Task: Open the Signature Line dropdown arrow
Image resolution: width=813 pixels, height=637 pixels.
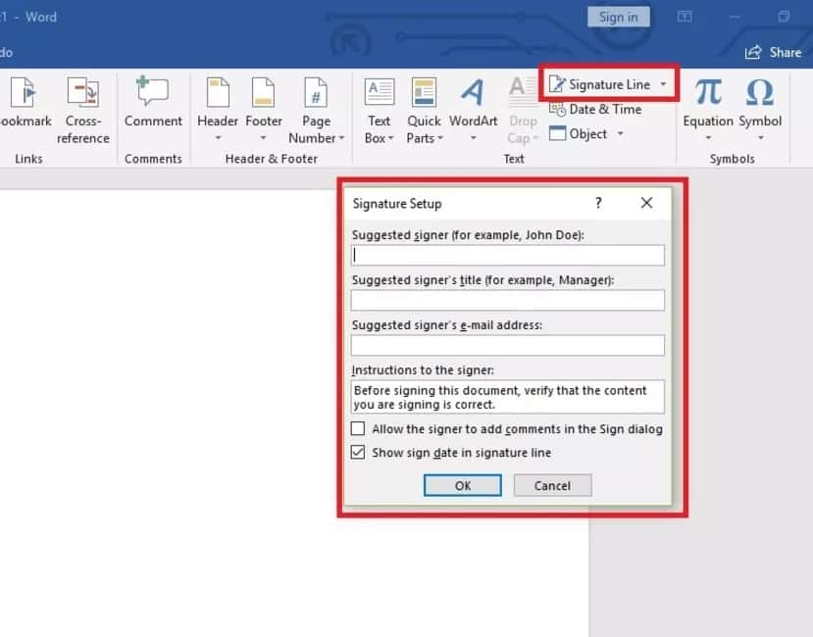Action: coord(664,84)
